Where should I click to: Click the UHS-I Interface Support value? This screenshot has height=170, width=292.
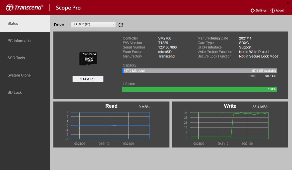point(245,47)
